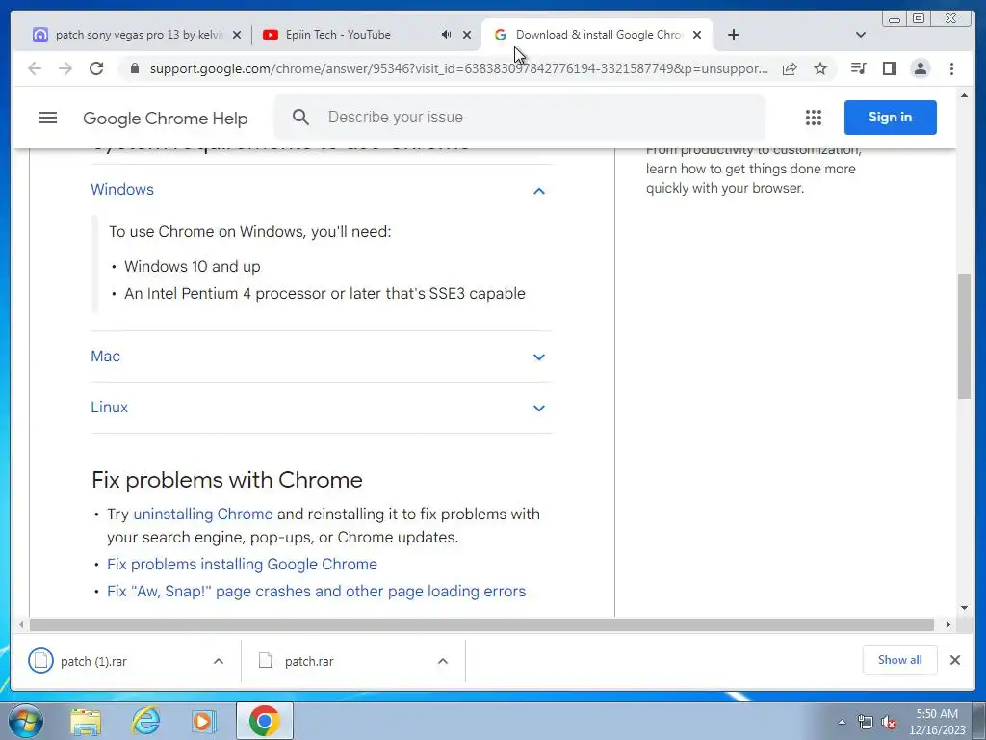The width and height of the screenshot is (986, 740).
Task: Click Show all downloads
Action: pos(900,660)
